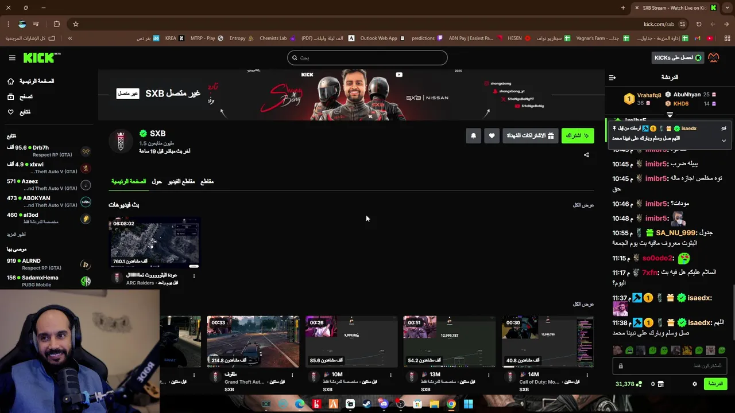This screenshot has width=735, height=413.
Task: Open the 00:51 clip titled 13M
Action: (449, 341)
